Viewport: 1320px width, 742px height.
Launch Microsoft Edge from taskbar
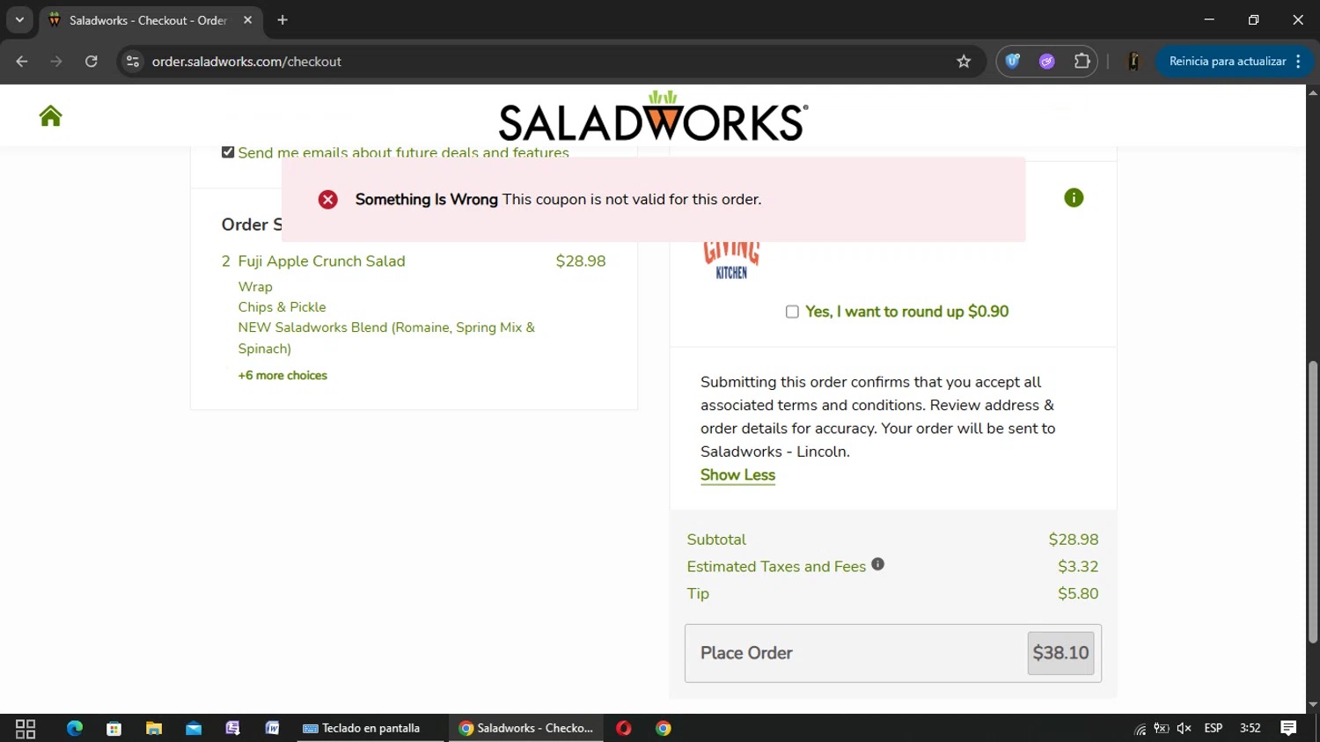(75, 729)
